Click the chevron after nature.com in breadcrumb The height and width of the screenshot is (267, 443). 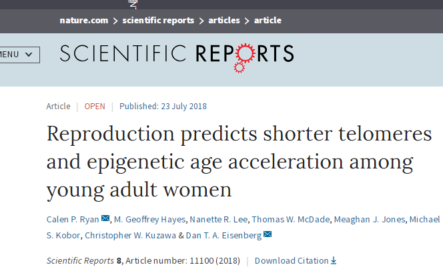coord(115,21)
